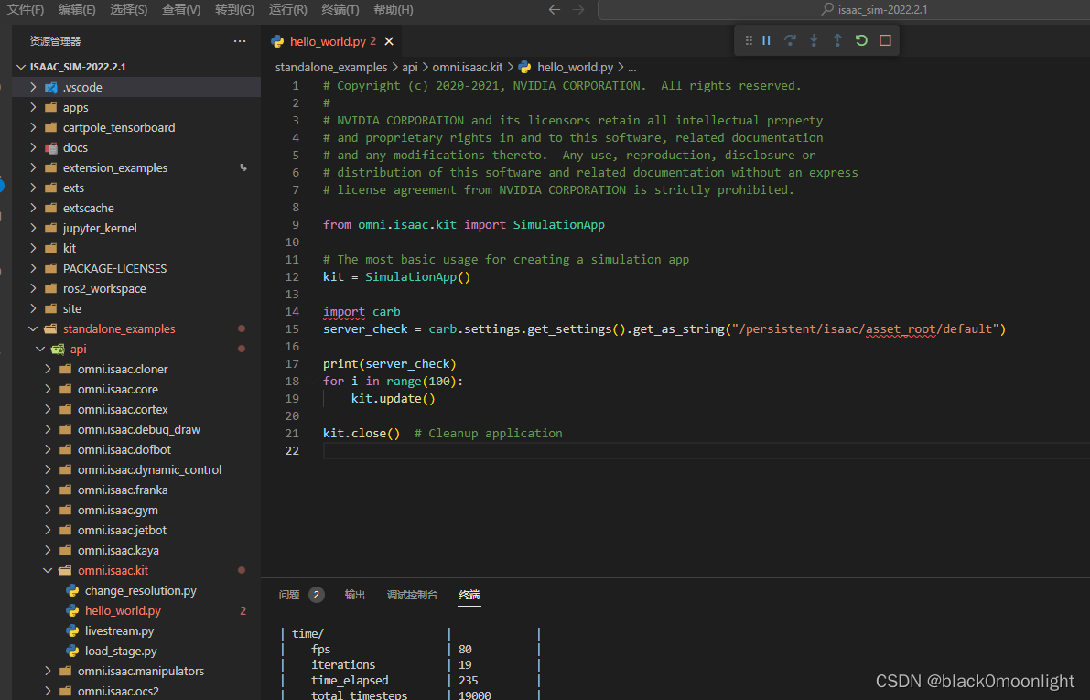Open the Explorer panel more actions menu
Screen dimensions: 1090x700
click(x=240, y=41)
